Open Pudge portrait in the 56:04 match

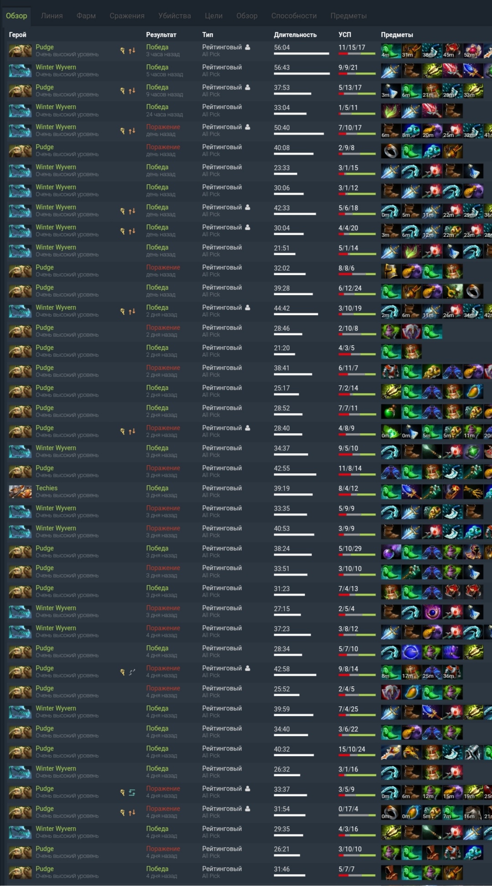pyautogui.click(x=20, y=50)
